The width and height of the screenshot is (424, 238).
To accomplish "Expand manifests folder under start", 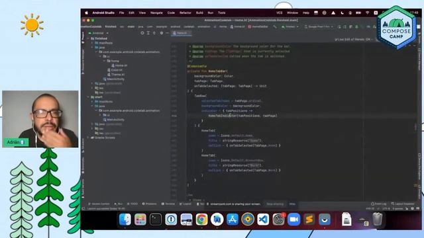I will [93, 102].
